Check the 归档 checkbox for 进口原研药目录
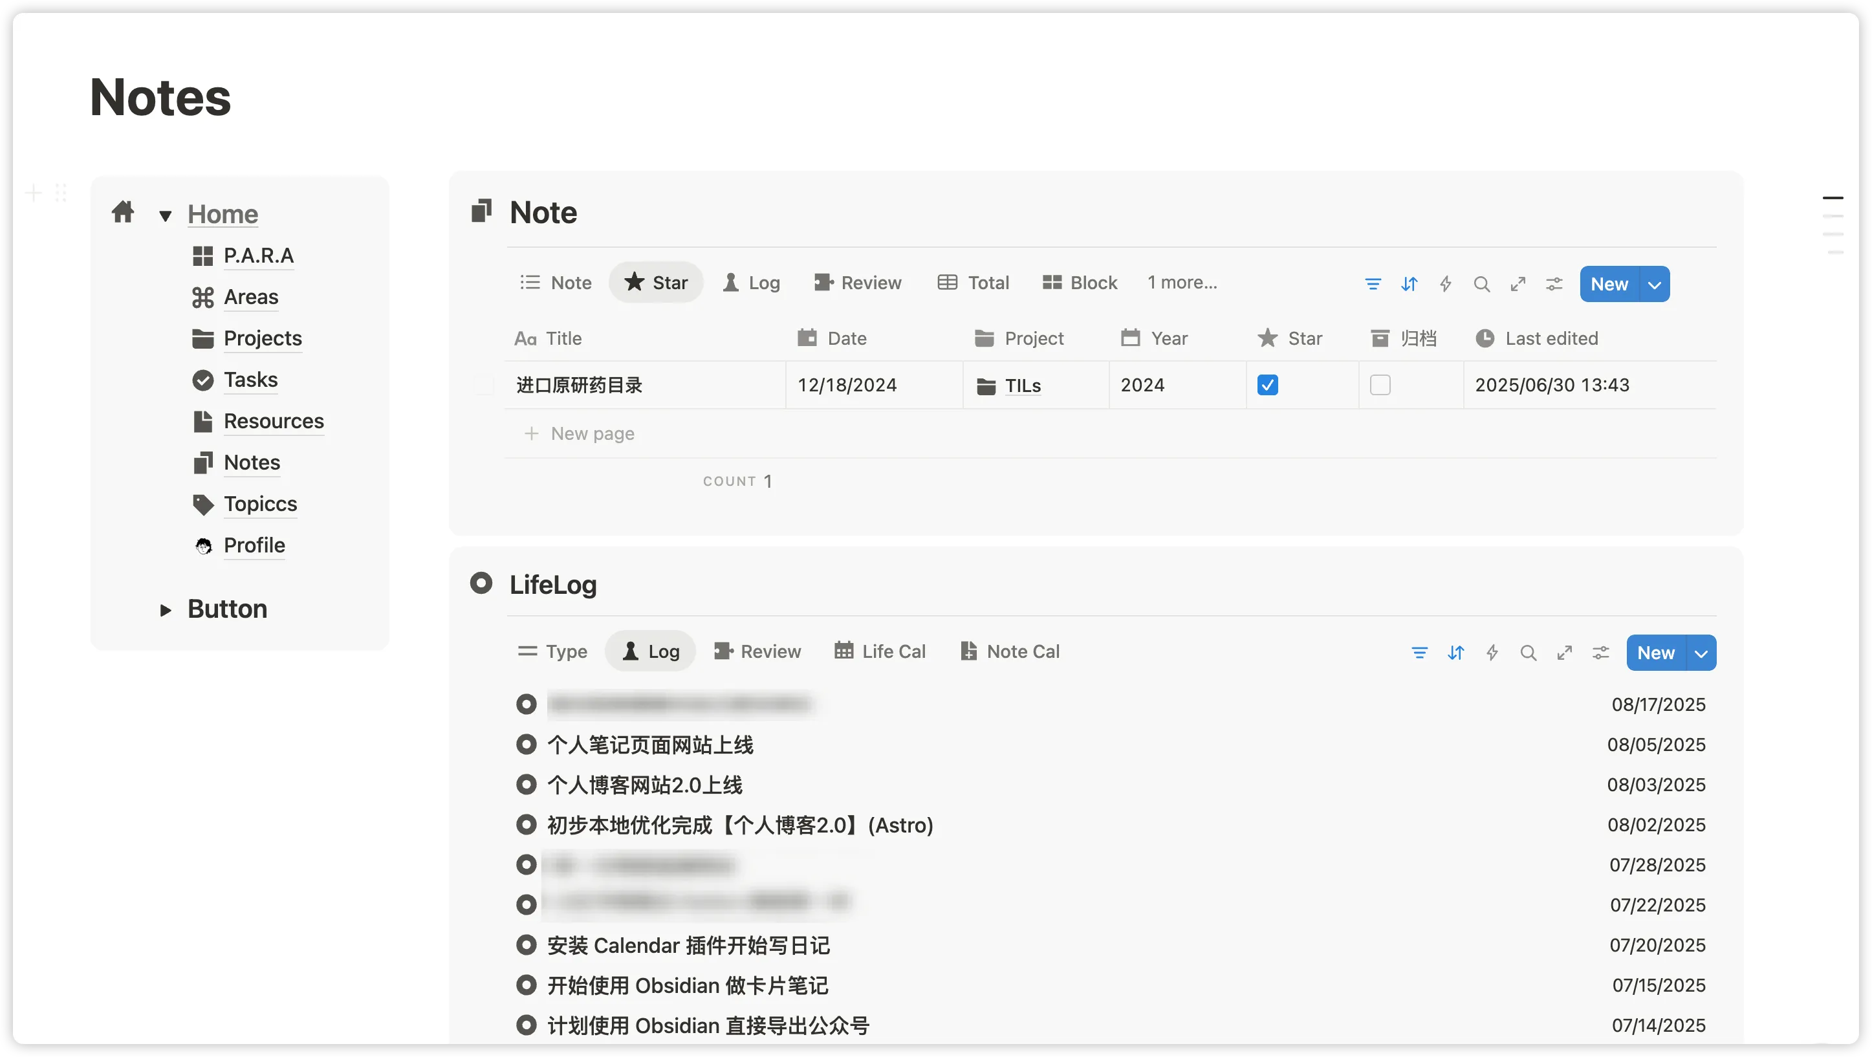The height and width of the screenshot is (1057, 1872). click(x=1380, y=384)
